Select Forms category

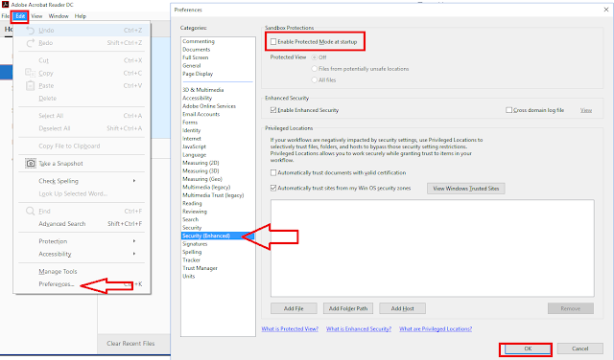coord(190,123)
